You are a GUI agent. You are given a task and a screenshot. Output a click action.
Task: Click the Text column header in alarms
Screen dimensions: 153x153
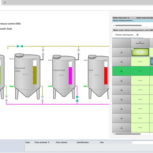pos(102,142)
